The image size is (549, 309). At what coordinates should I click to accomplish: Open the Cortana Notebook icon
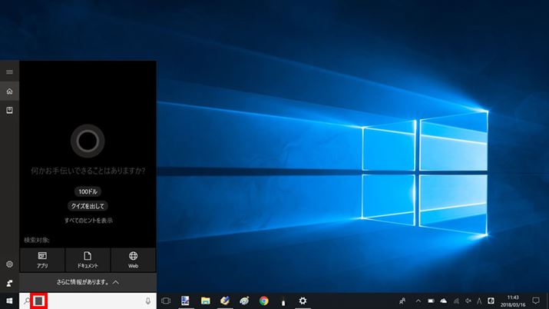coord(9,111)
